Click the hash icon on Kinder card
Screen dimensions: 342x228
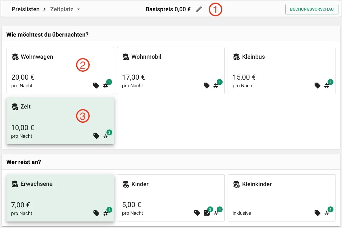point(216,213)
